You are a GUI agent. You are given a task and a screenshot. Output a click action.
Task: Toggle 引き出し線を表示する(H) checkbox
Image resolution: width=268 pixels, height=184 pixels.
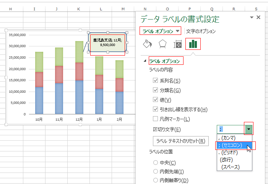(x=155, y=109)
